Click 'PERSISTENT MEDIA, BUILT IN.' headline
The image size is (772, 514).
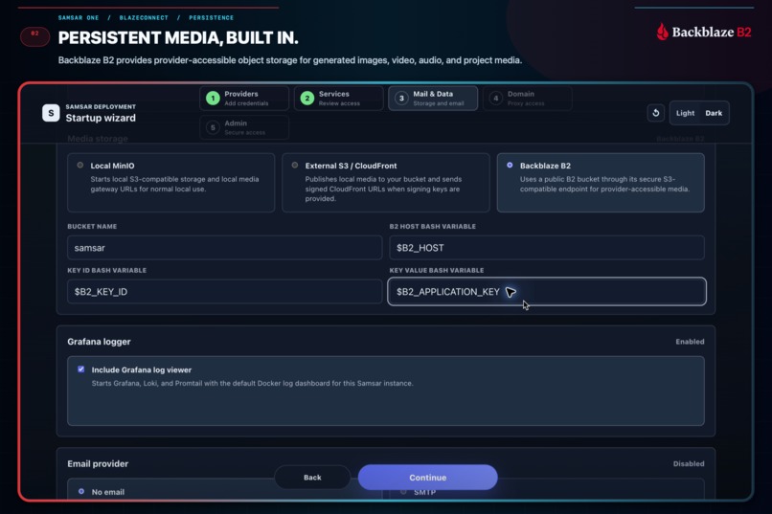[178, 38]
